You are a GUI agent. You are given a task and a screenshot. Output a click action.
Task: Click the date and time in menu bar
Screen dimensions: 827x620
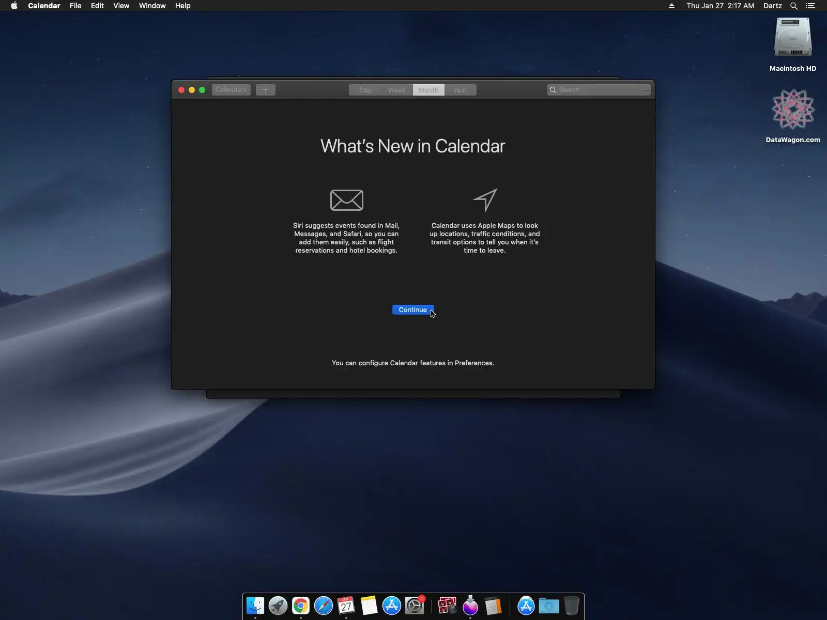[721, 6]
